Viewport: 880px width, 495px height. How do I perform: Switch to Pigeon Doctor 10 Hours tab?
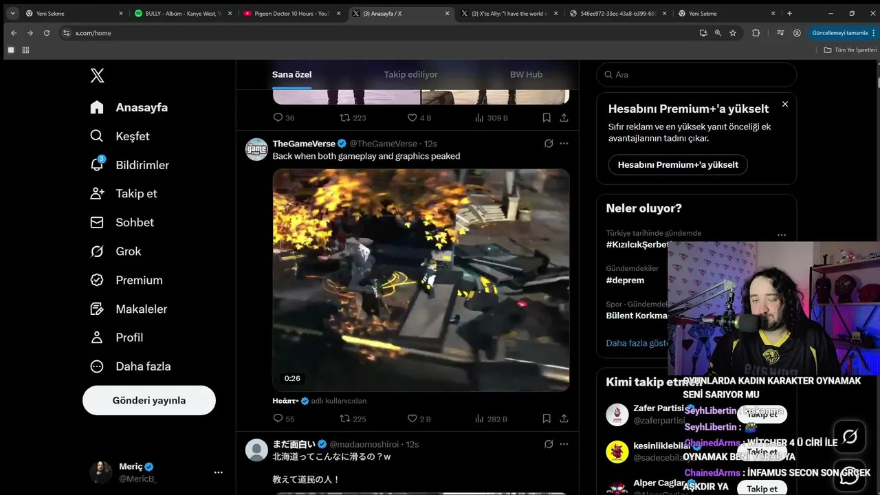291,13
